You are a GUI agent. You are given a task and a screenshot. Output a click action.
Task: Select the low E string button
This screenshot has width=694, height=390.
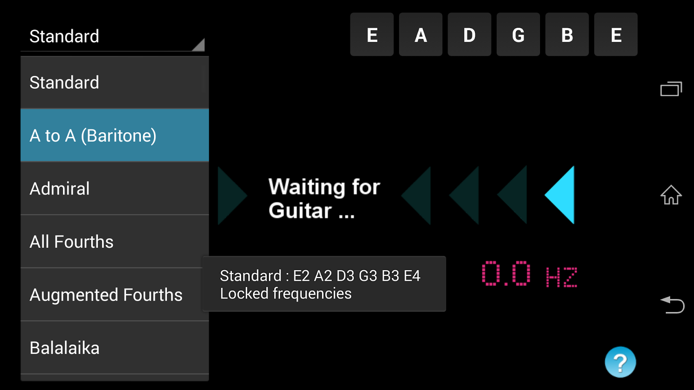(x=372, y=35)
